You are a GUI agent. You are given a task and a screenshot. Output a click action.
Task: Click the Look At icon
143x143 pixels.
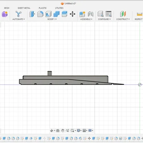tap(58, 130)
